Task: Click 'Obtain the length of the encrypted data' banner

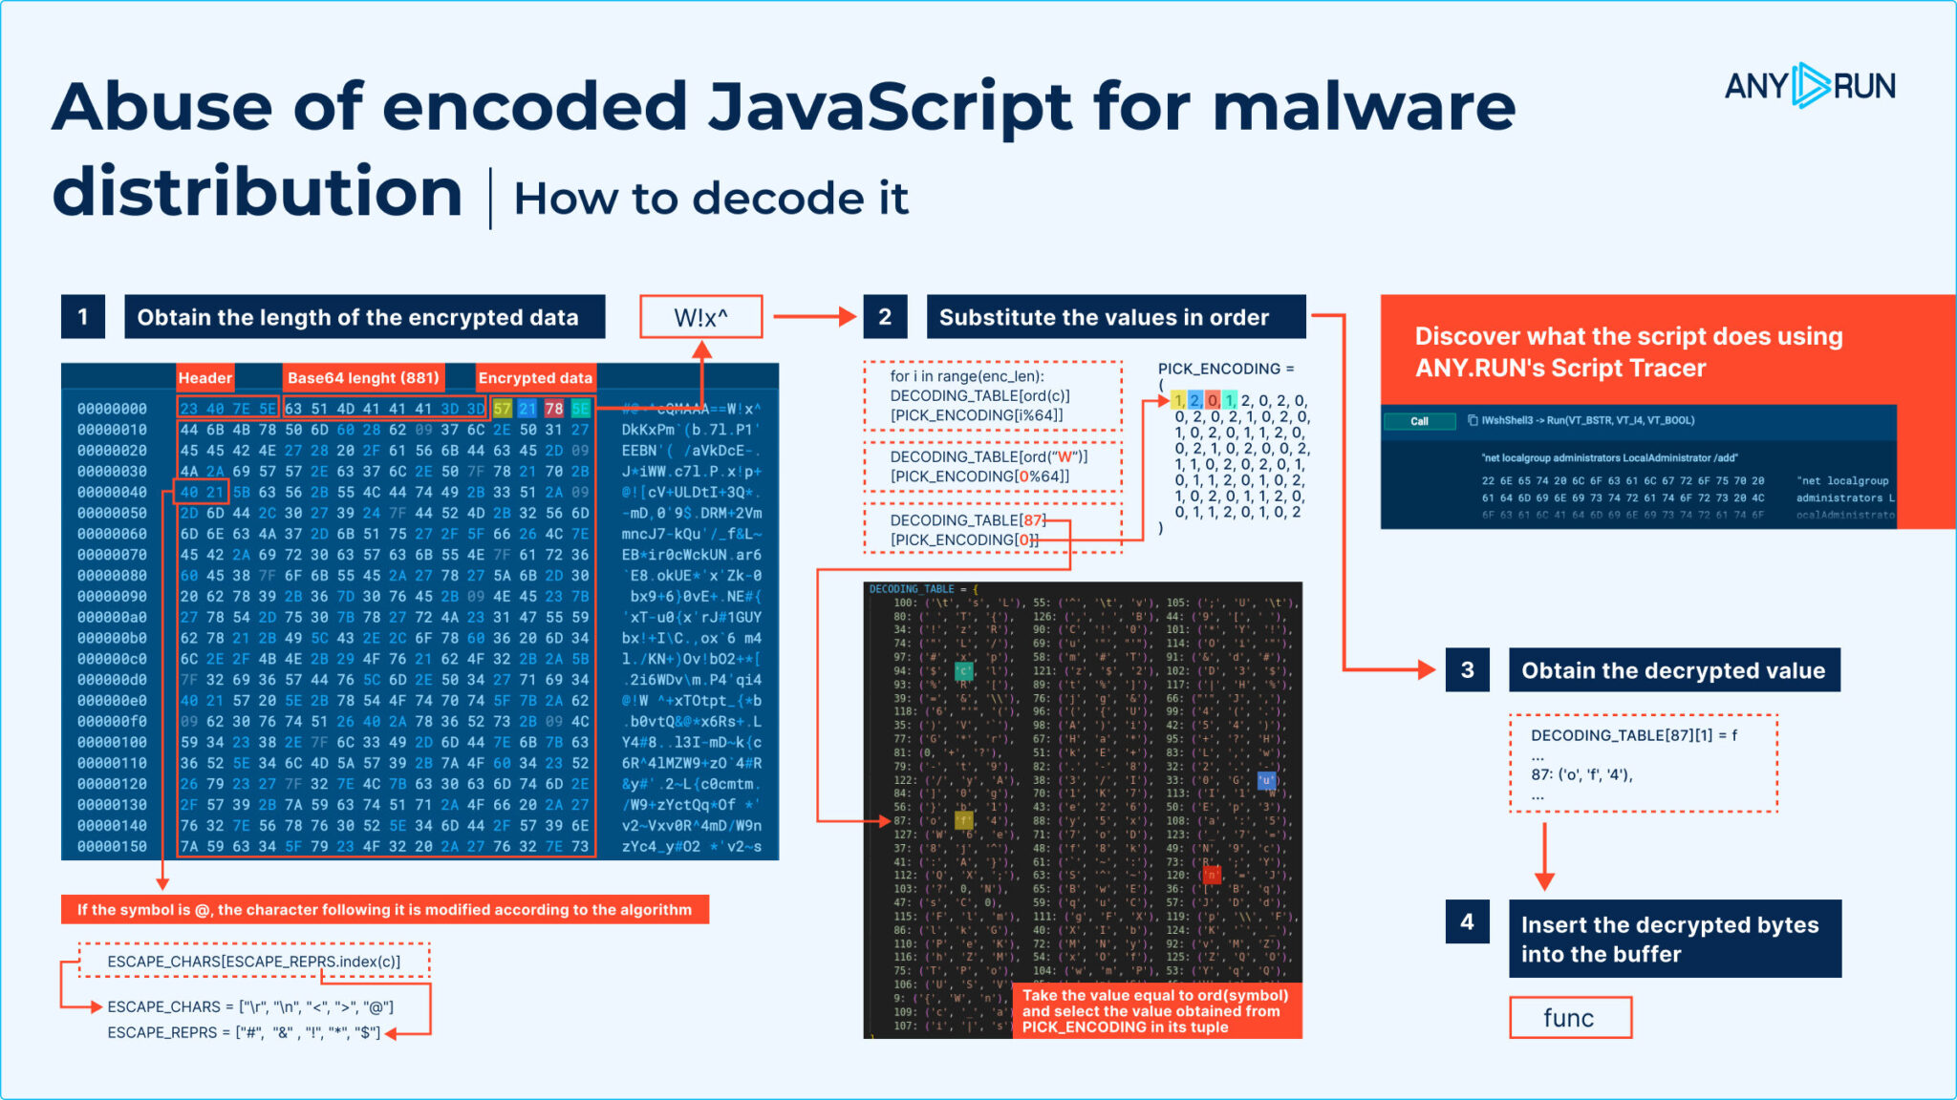Action: (x=364, y=317)
